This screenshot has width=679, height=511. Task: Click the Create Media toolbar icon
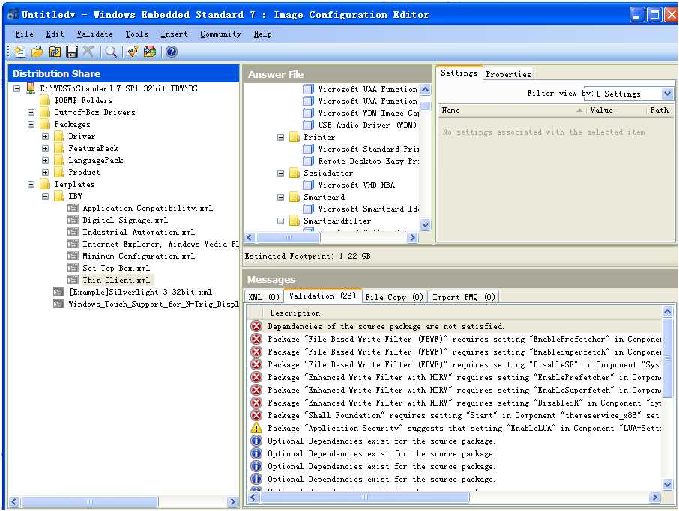tap(150, 52)
